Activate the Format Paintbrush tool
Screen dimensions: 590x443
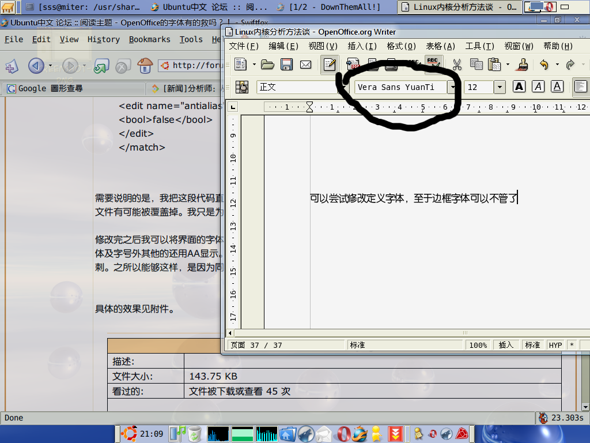(522, 65)
